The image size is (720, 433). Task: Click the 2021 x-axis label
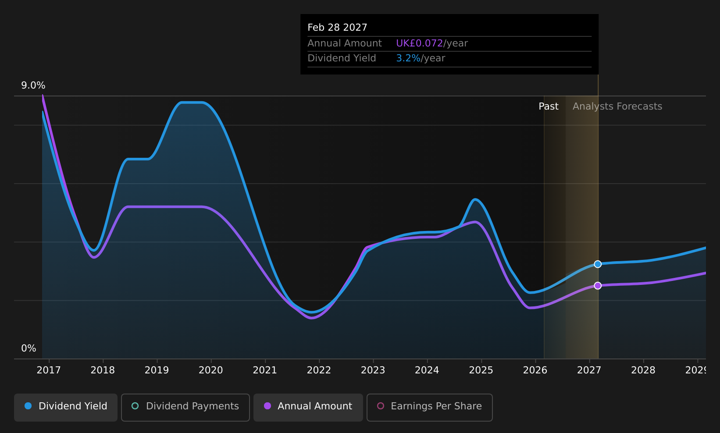(265, 370)
